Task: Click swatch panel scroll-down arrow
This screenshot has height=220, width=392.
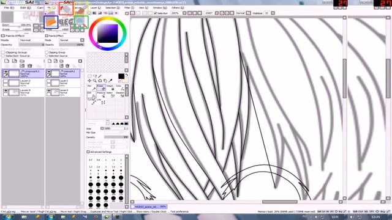Action: [x=127, y=70]
